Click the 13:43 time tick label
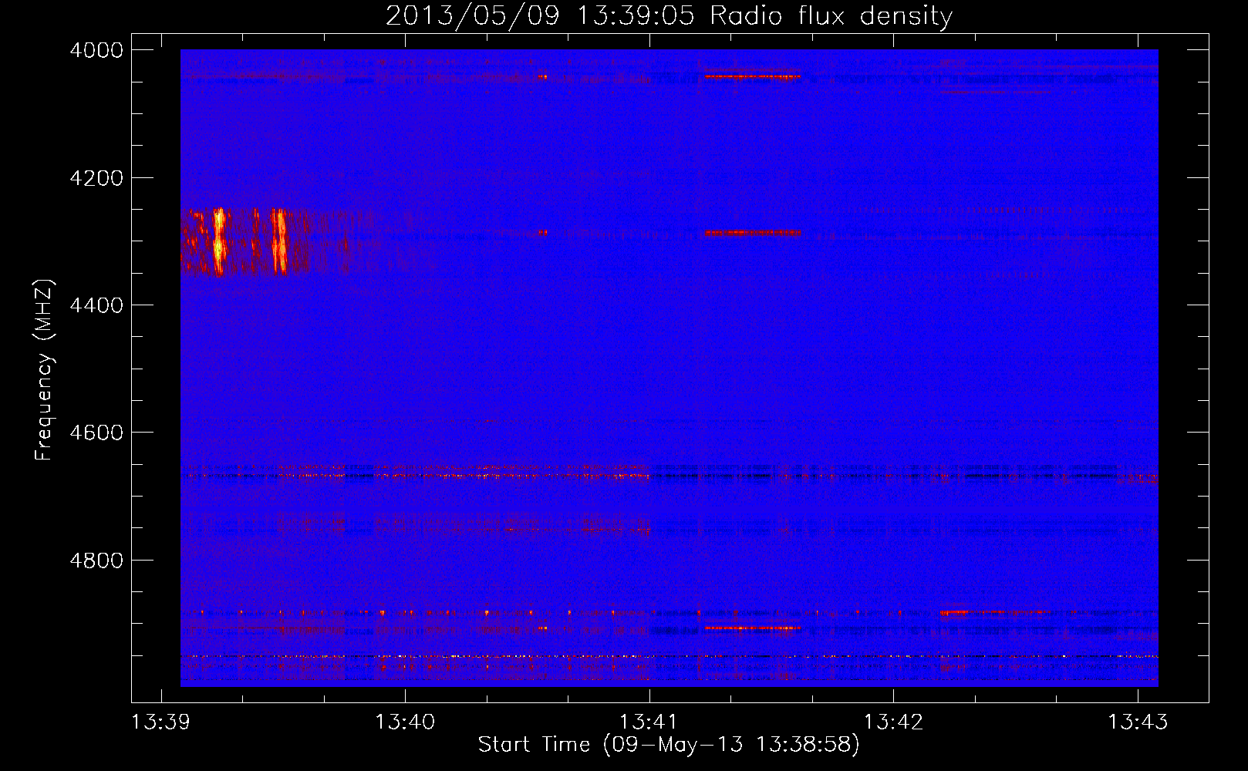Viewport: 1248px width, 771px height. [1138, 722]
